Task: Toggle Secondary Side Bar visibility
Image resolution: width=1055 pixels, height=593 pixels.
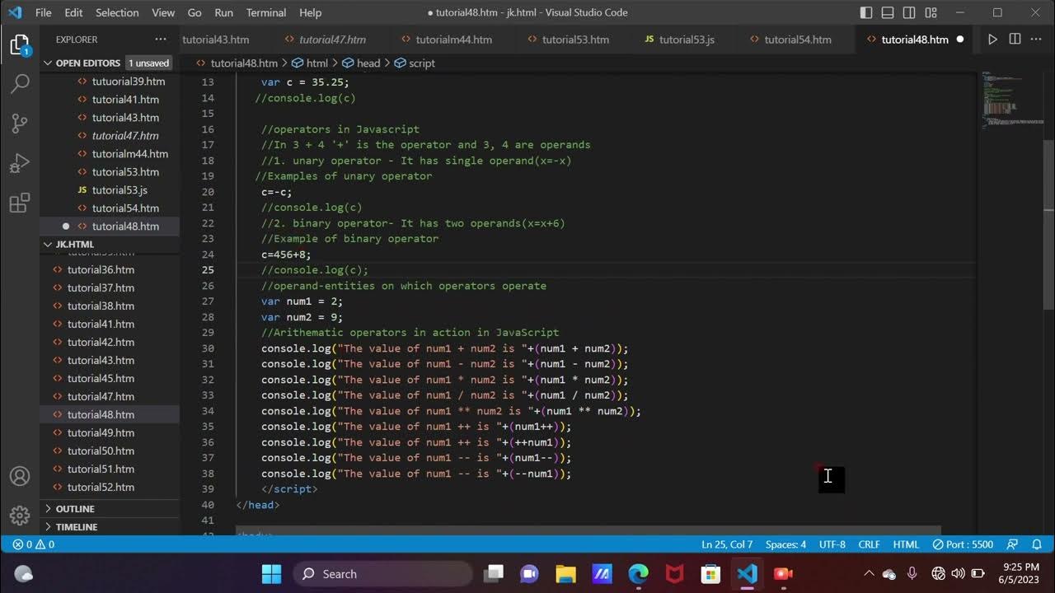Action: (x=909, y=12)
